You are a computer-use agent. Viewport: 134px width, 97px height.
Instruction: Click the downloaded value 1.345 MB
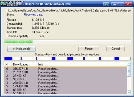pyautogui.click(x=38, y=24)
